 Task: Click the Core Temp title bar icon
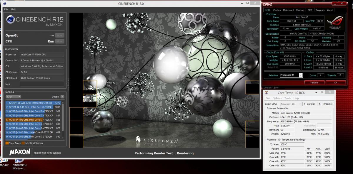tap(267, 93)
